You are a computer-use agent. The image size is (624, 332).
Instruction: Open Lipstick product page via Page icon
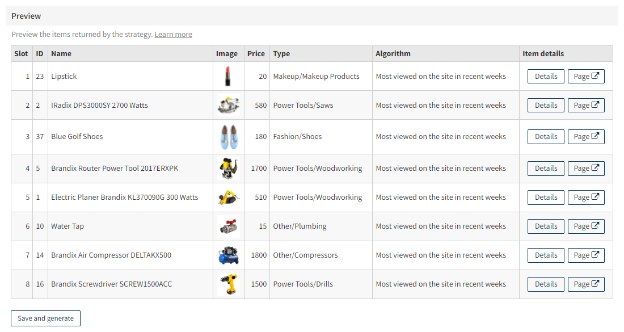[x=586, y=75]
